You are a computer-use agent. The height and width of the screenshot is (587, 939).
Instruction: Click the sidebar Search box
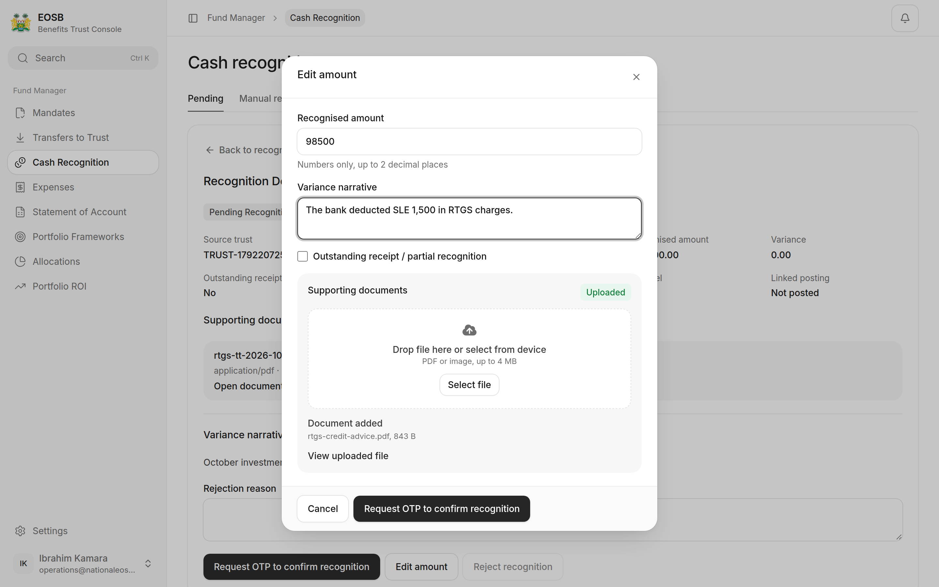click(83, 58)
